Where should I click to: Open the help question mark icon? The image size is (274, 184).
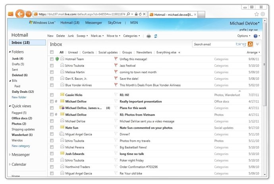(255, 36)
